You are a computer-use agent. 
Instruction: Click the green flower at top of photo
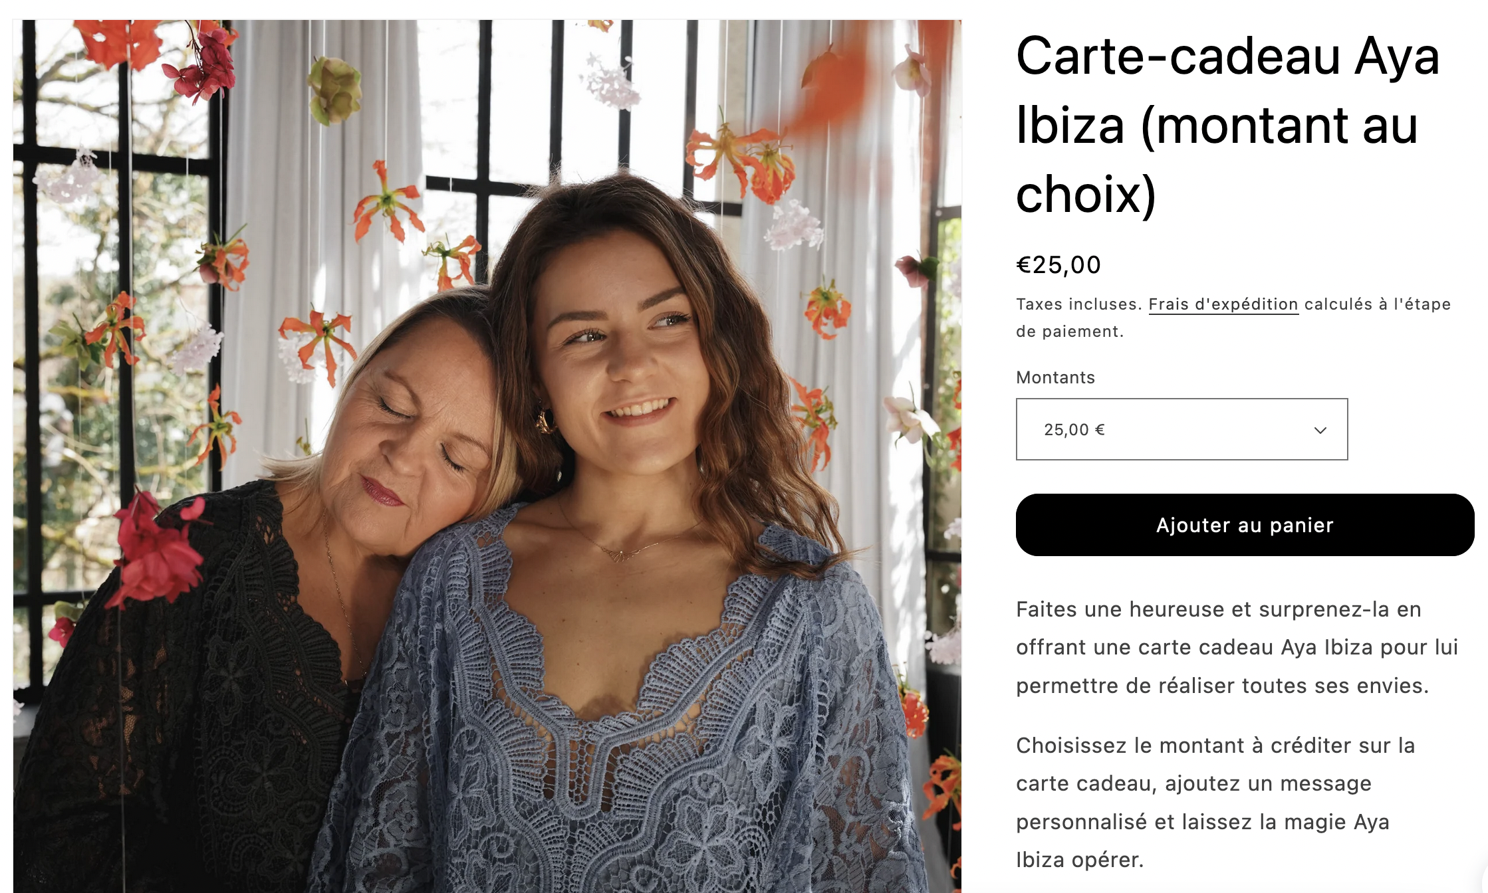[334, 90]
